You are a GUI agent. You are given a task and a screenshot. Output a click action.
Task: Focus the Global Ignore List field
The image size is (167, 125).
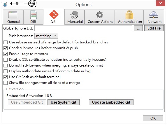pyautogui.click(x=83, y=28)
